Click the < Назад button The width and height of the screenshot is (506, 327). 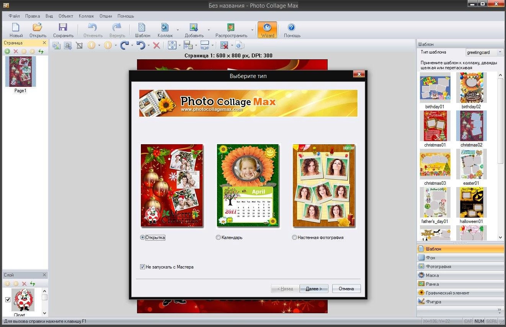point(285,289)
